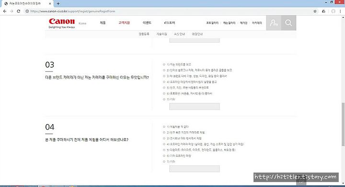The image size is (345, 187).
Task: Click the partially visible text field above 03
Action: [x=195, y=40]
